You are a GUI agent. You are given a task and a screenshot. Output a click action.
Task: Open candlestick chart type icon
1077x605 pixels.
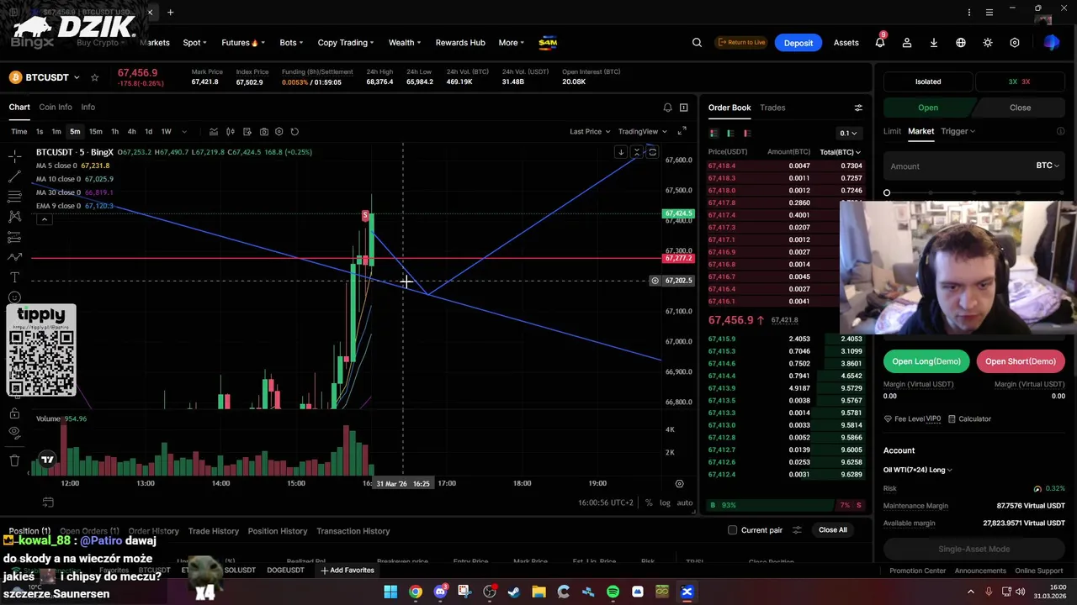231,131
